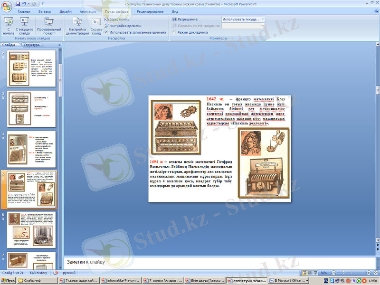Click the Office button
The image size is (380, 285).
7,6
